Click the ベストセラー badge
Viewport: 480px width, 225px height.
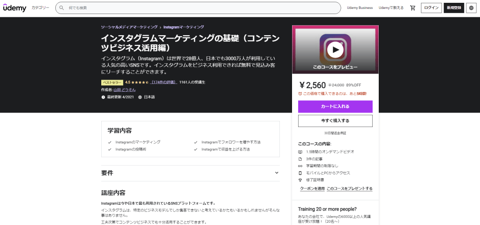(x=112, y=82)
